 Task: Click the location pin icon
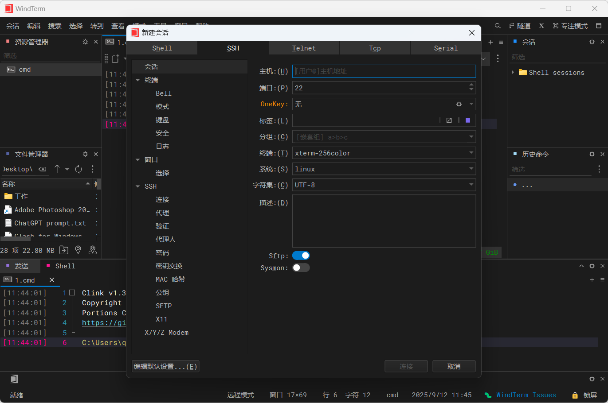point(78,250)
